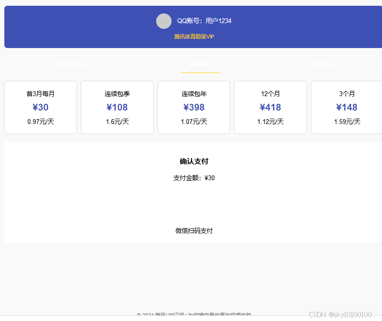The height and width of the screenshot is (321, 382).
Task: Click the 1.6元/天 daily price
Action: point(117,122)
